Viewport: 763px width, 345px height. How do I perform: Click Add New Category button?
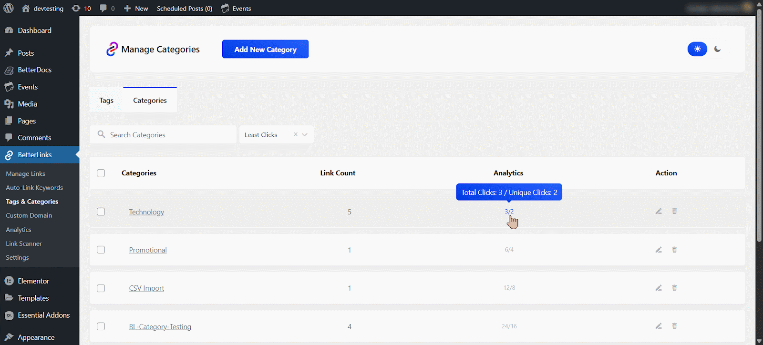(265, 49)
